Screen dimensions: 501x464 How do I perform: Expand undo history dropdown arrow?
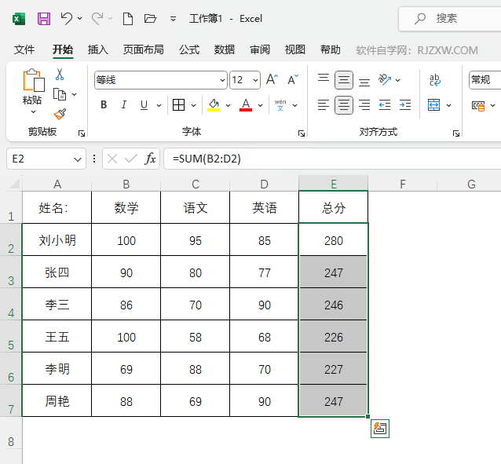pyautogui.click(x=79, y=19)
